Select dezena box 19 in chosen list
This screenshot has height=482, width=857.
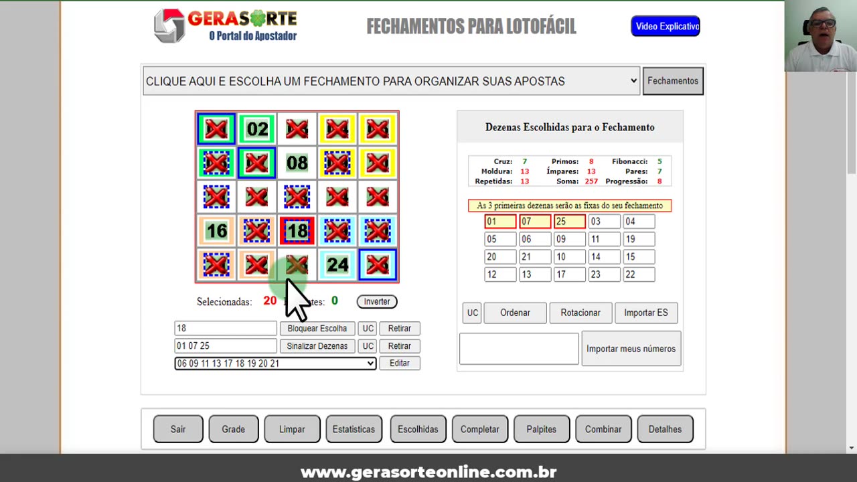639,239
